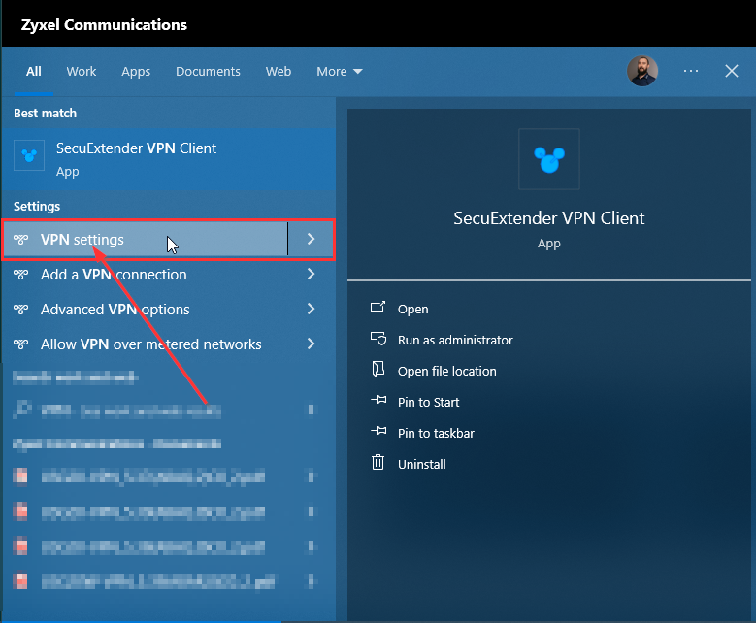Click the large SecuExtender app icon in preview
The image size is (756, 623).
click(549, 159)
